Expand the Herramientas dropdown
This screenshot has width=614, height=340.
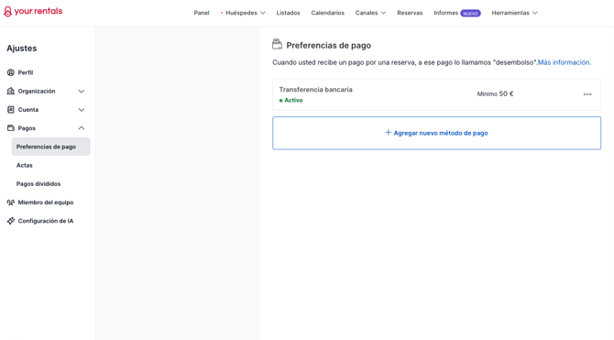pyautogui.click(x=514, y=13)
